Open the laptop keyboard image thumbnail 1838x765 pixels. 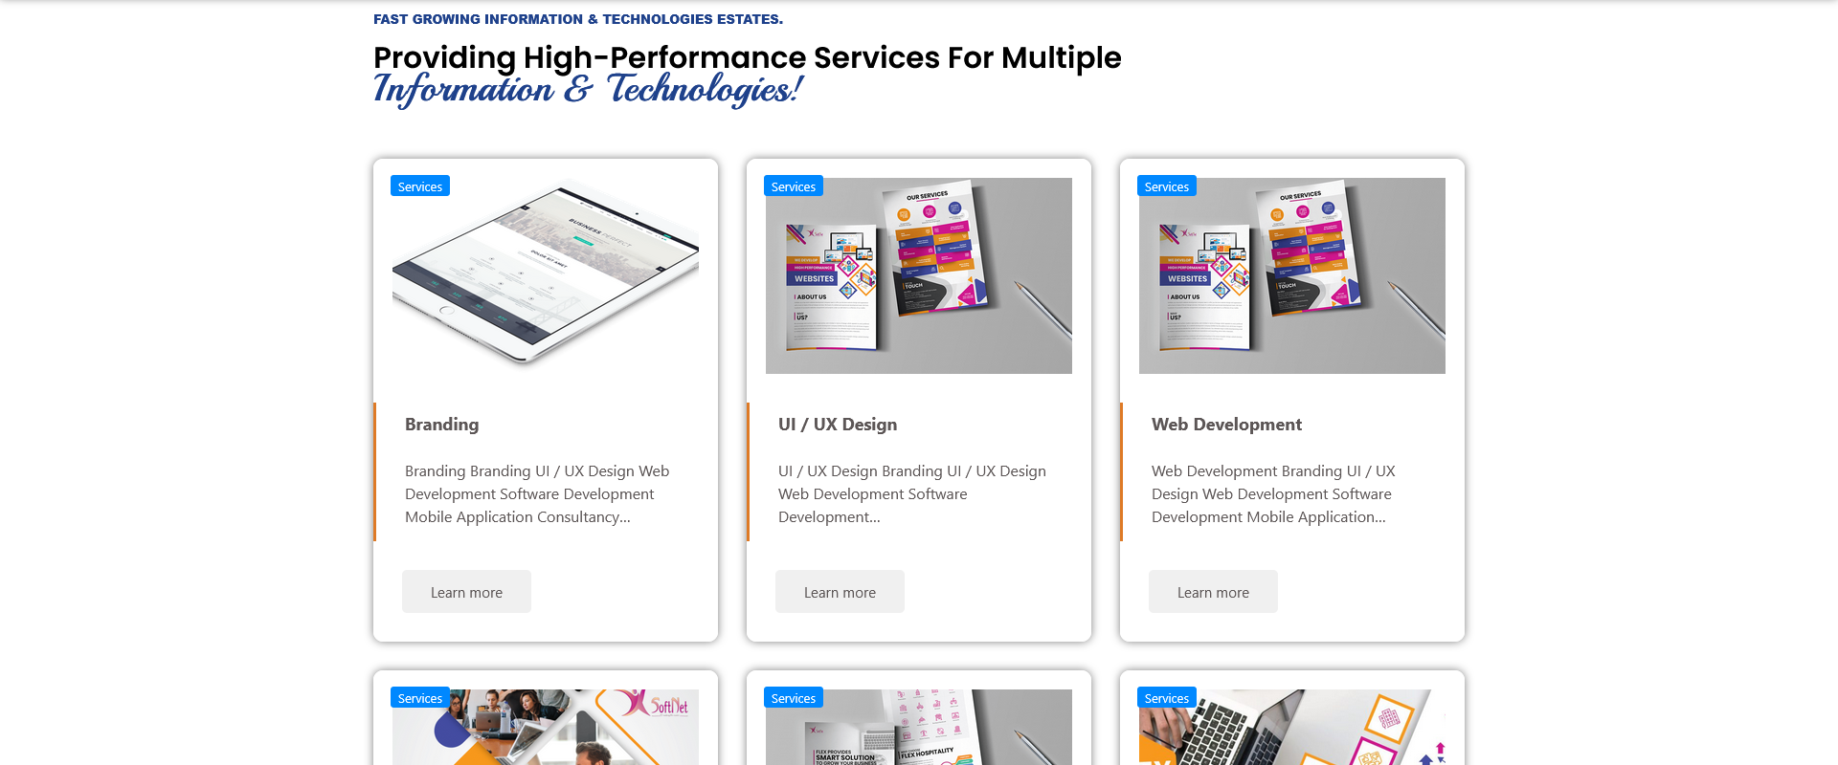(x=1292, y=728)
